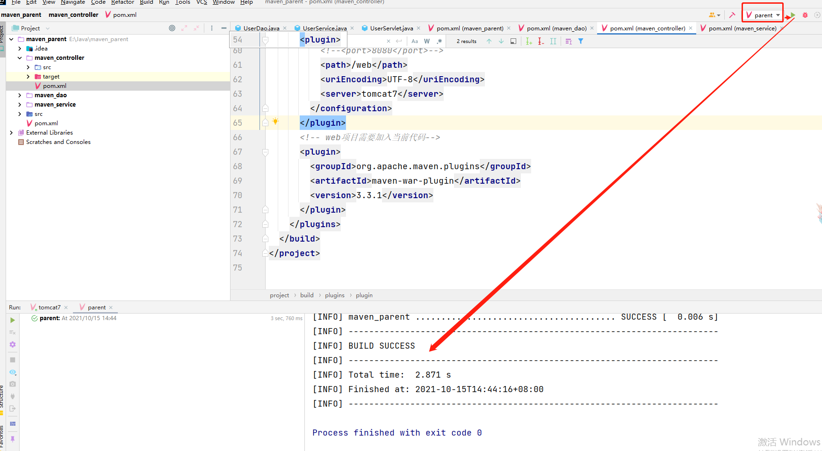Open search results in find window
Screen dimensions: 822x451
point(513,41)
